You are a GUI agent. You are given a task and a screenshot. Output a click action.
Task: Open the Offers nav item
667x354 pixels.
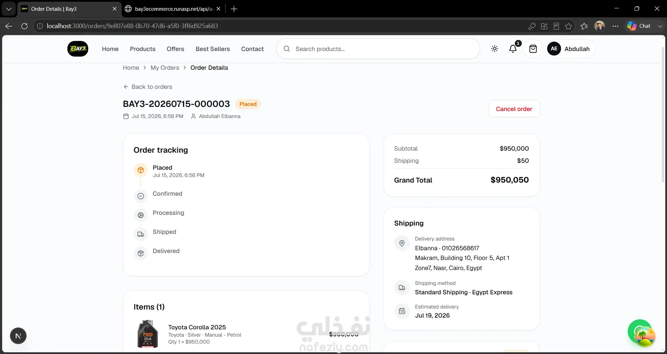[175, 49]
